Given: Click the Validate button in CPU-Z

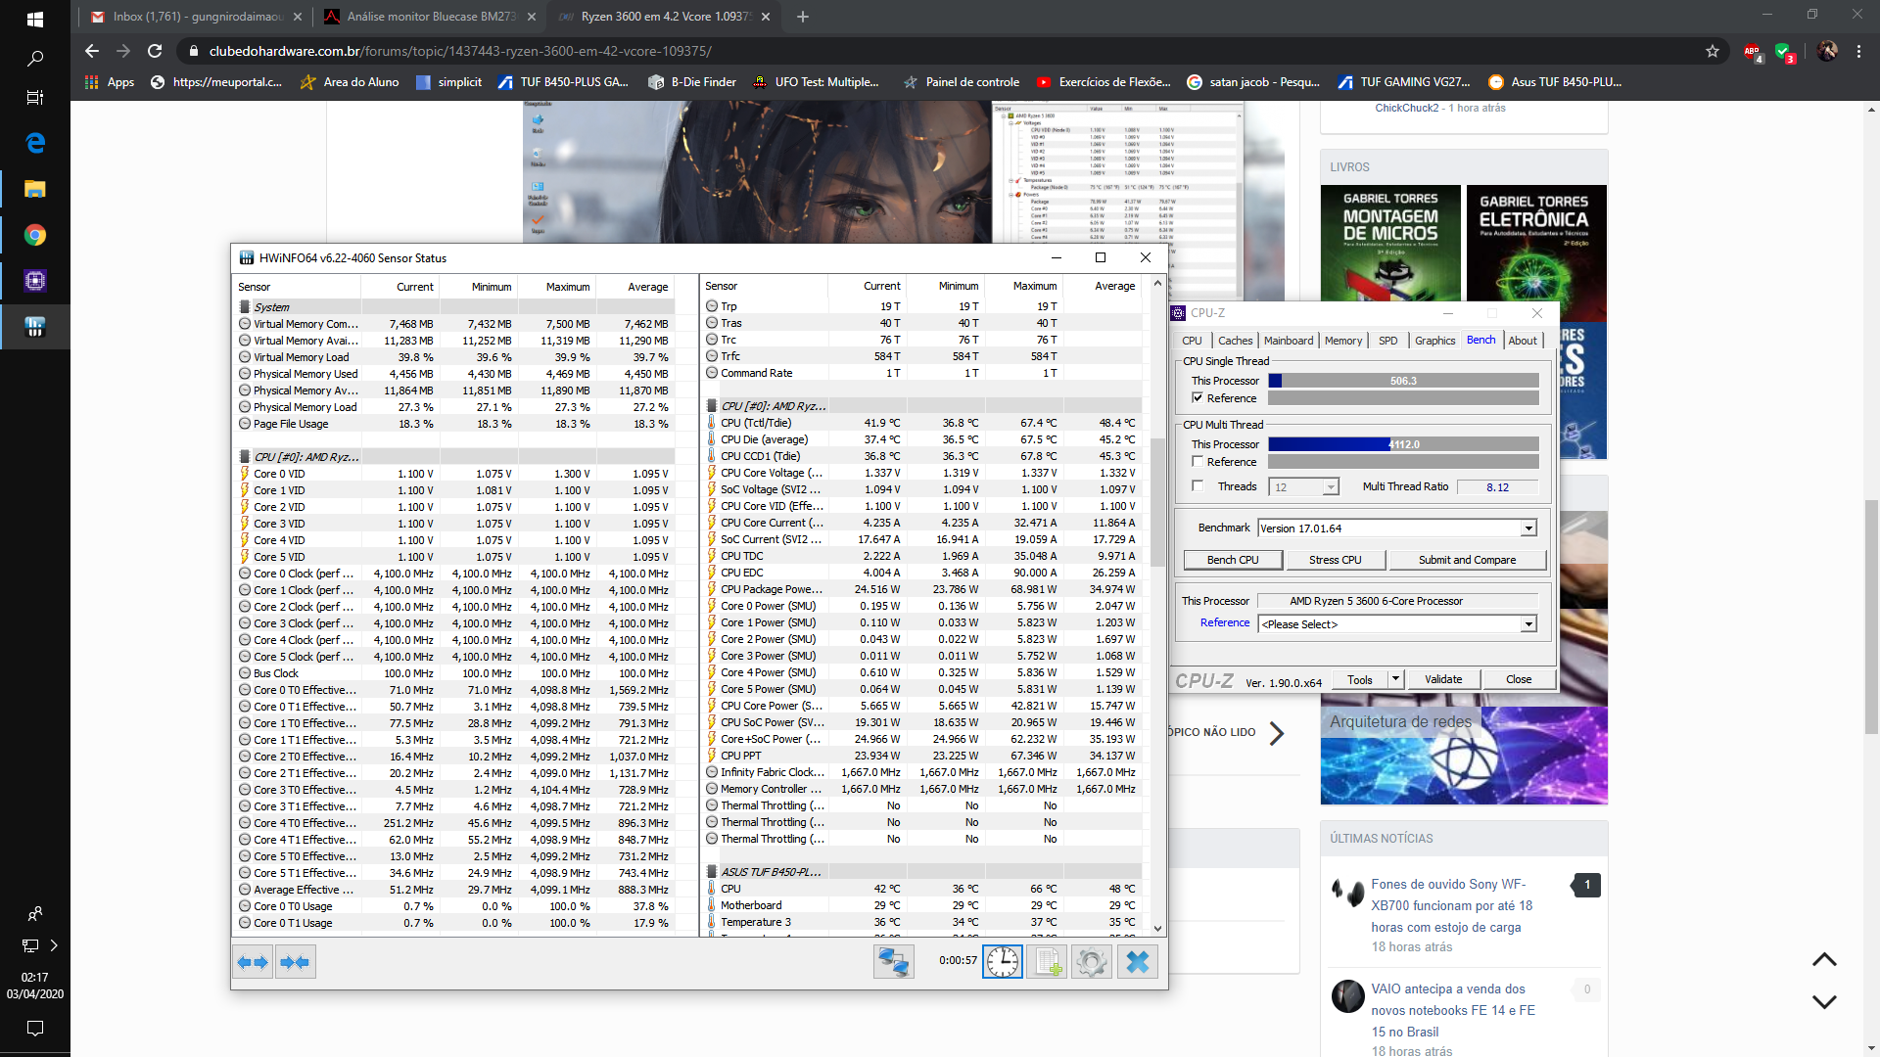Looking at the screenshot, I should 1443,679.
